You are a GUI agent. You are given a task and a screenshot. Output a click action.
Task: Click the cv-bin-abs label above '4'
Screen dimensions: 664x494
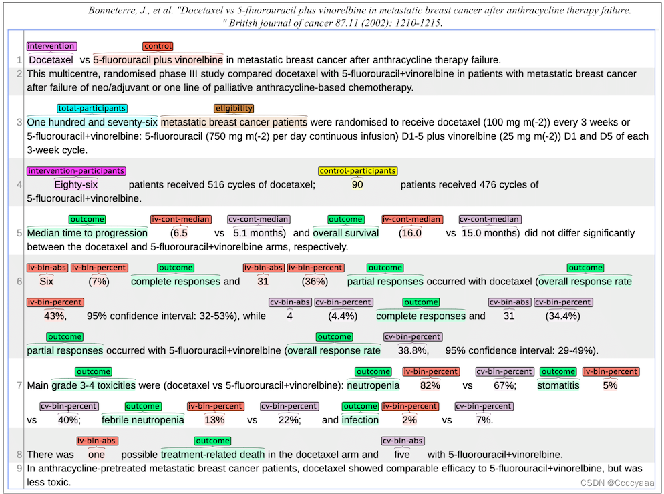[290, 302]
